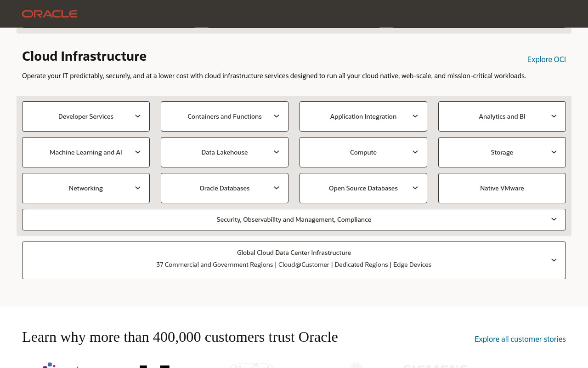Screen dimensions: 588x368
Task: Expand Machine Learning and AI chevron
Action: [x=138, y=152]
